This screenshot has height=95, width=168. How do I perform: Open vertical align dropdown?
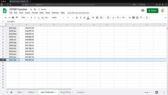[x=114, y=18]
